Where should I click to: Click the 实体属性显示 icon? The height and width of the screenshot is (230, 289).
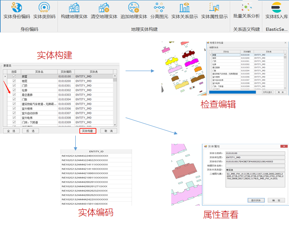[214, 8]
